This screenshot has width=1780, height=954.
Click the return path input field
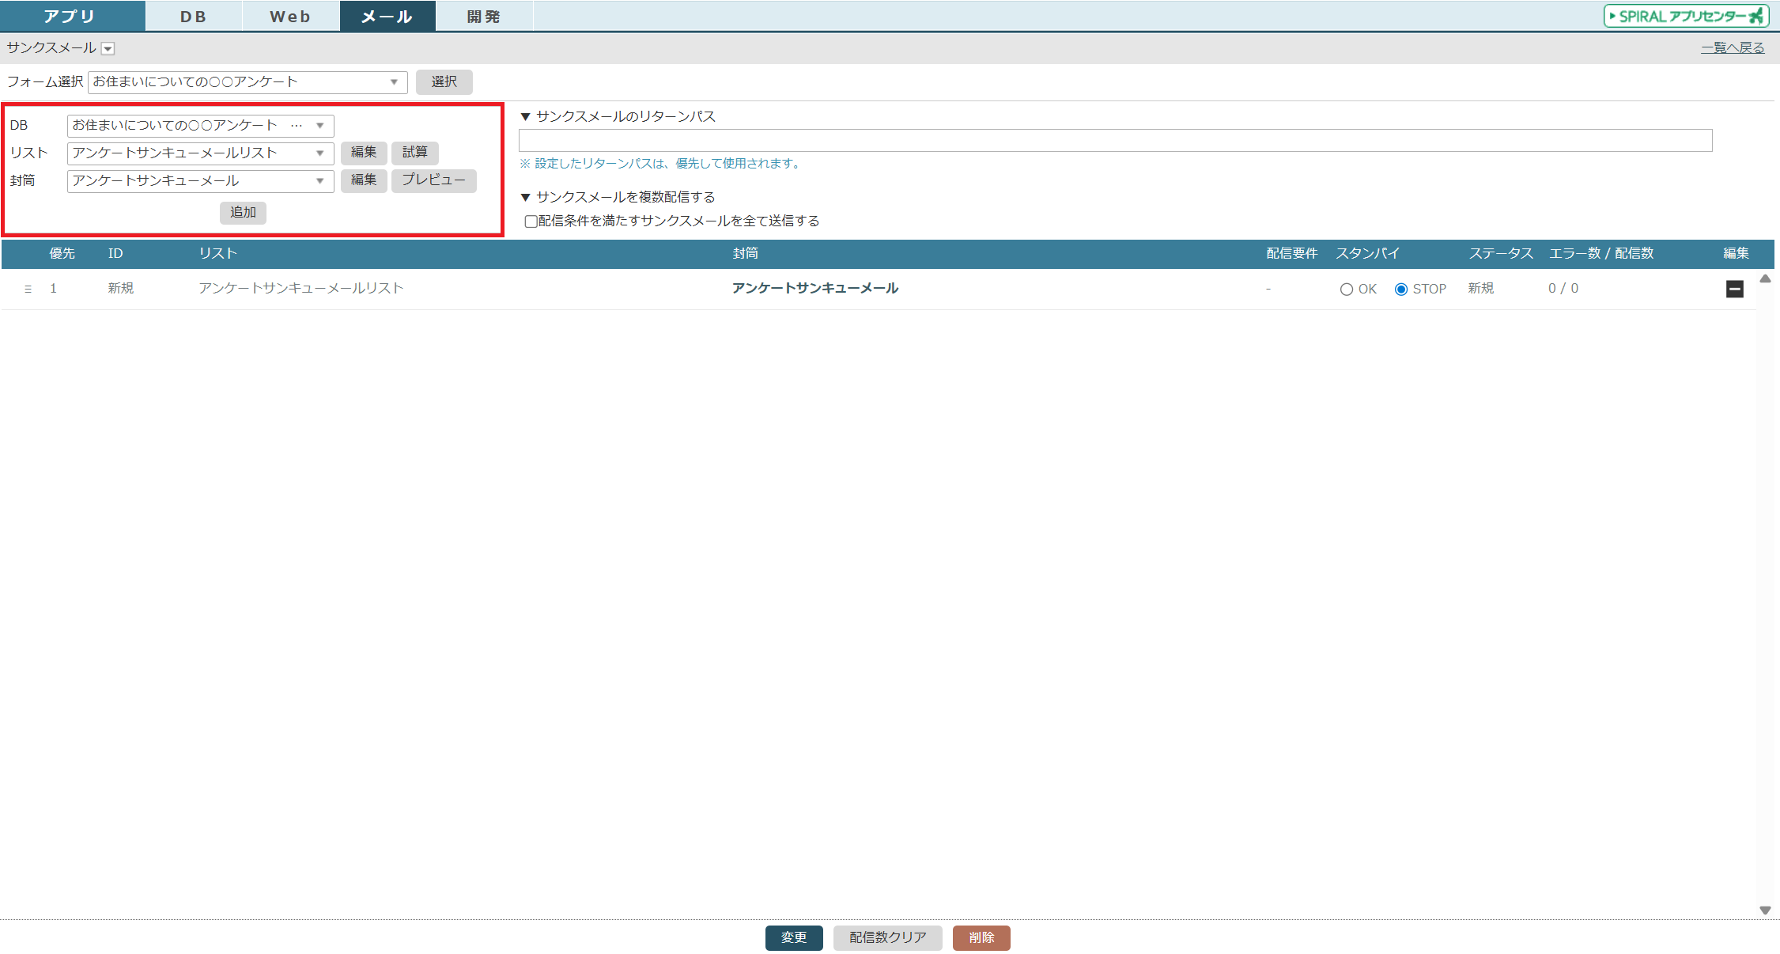click(x=1115, y=141)
